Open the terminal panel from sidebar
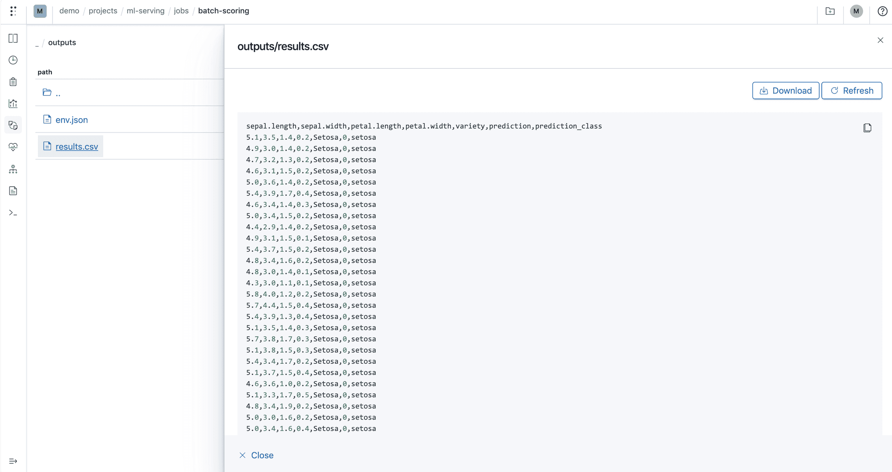Image resolution: width=892 pixels, height=472 pixels. tap(13, 212)
